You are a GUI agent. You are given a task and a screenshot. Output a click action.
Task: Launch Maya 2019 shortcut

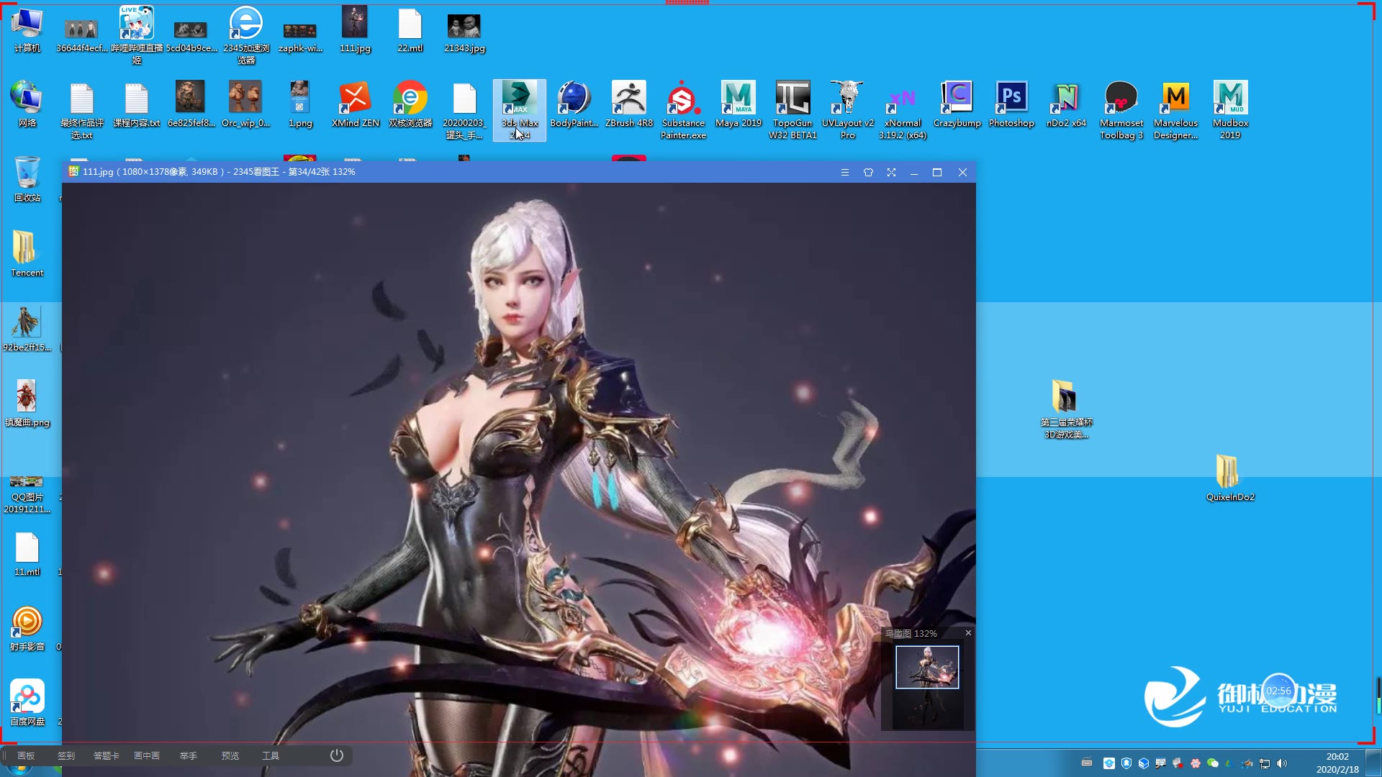739,105
